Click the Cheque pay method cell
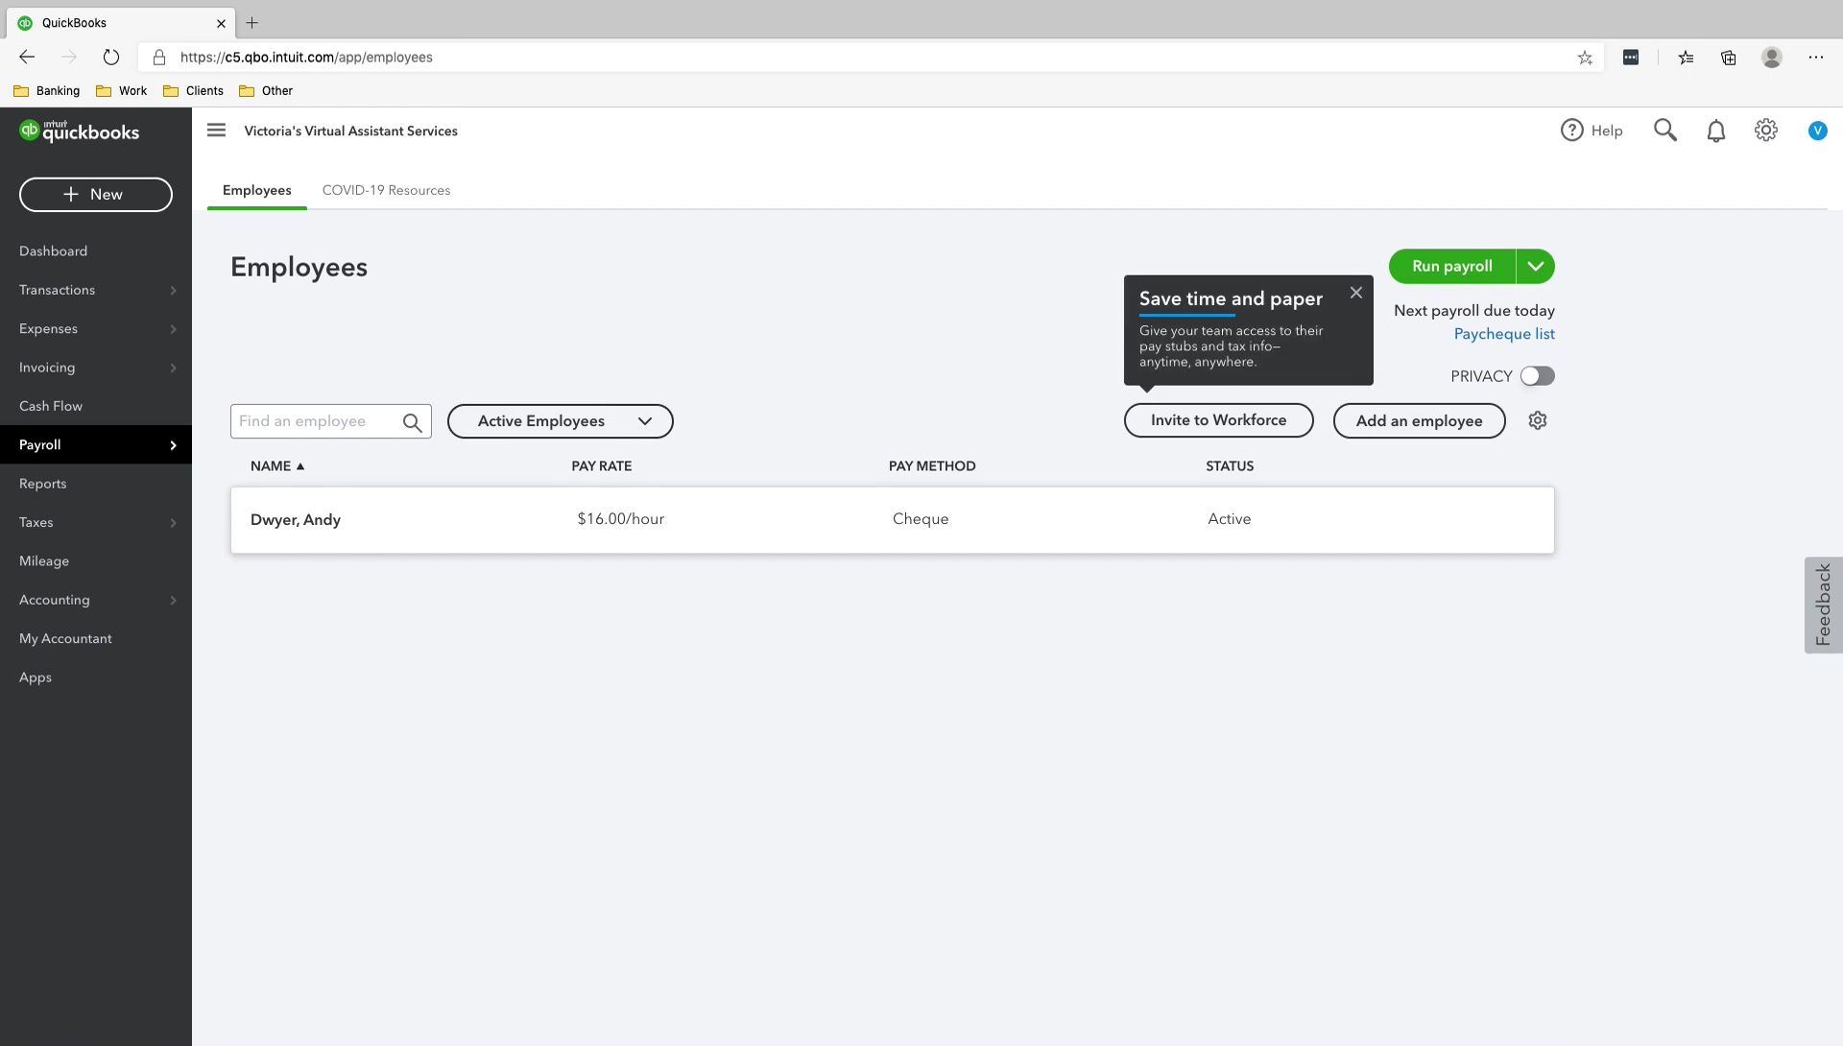The height and width of the screenshot is (1046, 1843). (921, 518)
